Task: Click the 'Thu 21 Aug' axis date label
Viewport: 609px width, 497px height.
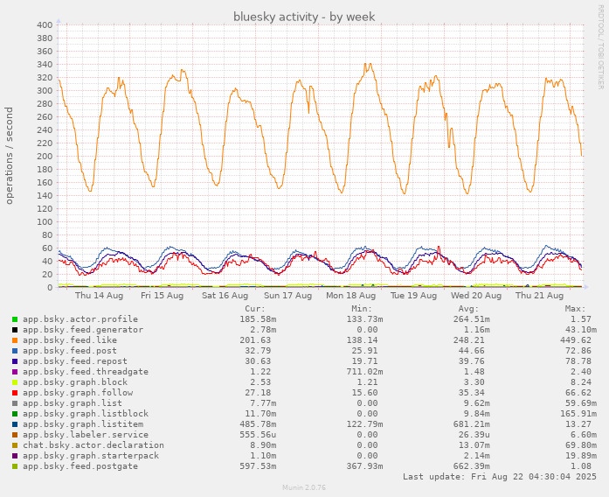Action: [539, 296]
